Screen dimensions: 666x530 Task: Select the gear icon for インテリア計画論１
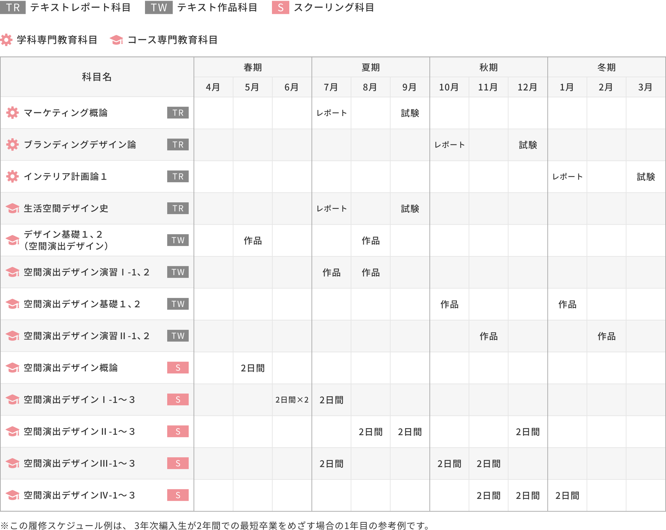(12, 177)
